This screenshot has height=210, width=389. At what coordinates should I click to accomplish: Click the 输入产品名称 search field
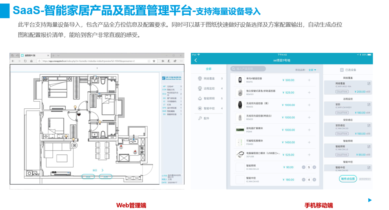coord(248,69)
